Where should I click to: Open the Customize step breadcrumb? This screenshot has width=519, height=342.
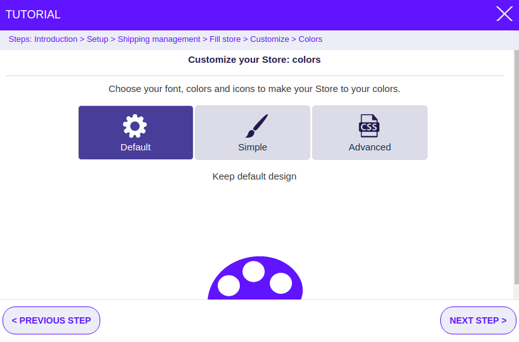(x=270, y=39)
